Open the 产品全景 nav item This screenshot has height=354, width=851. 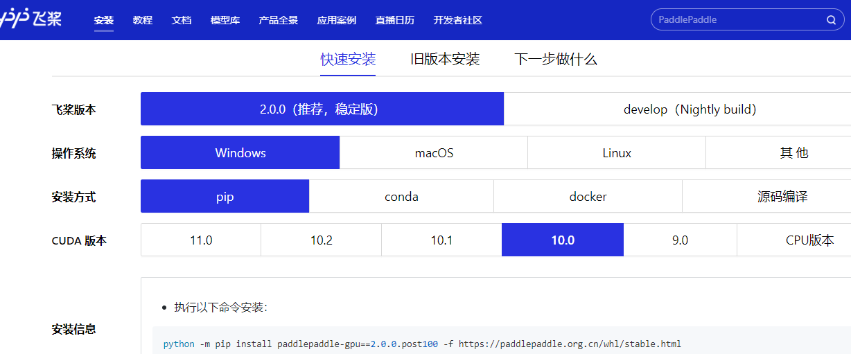[279, 20]
